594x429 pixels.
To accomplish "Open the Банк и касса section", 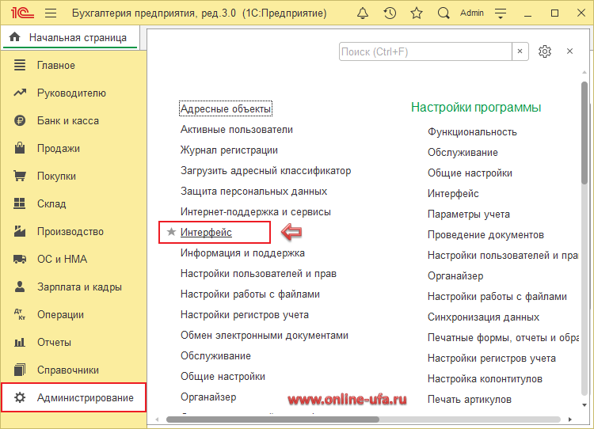I will pyautogui.click(x=68, y=121).
